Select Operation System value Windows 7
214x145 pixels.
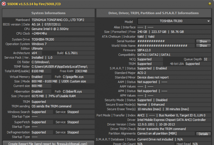pos(39,44)
